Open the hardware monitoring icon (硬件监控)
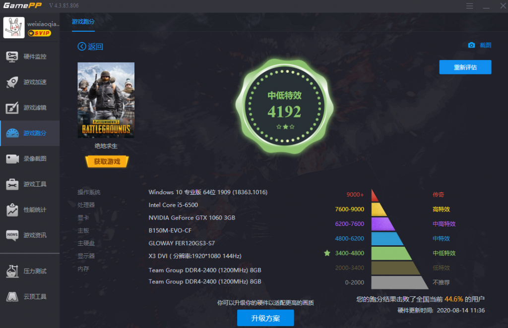 (x=12, y=56)
